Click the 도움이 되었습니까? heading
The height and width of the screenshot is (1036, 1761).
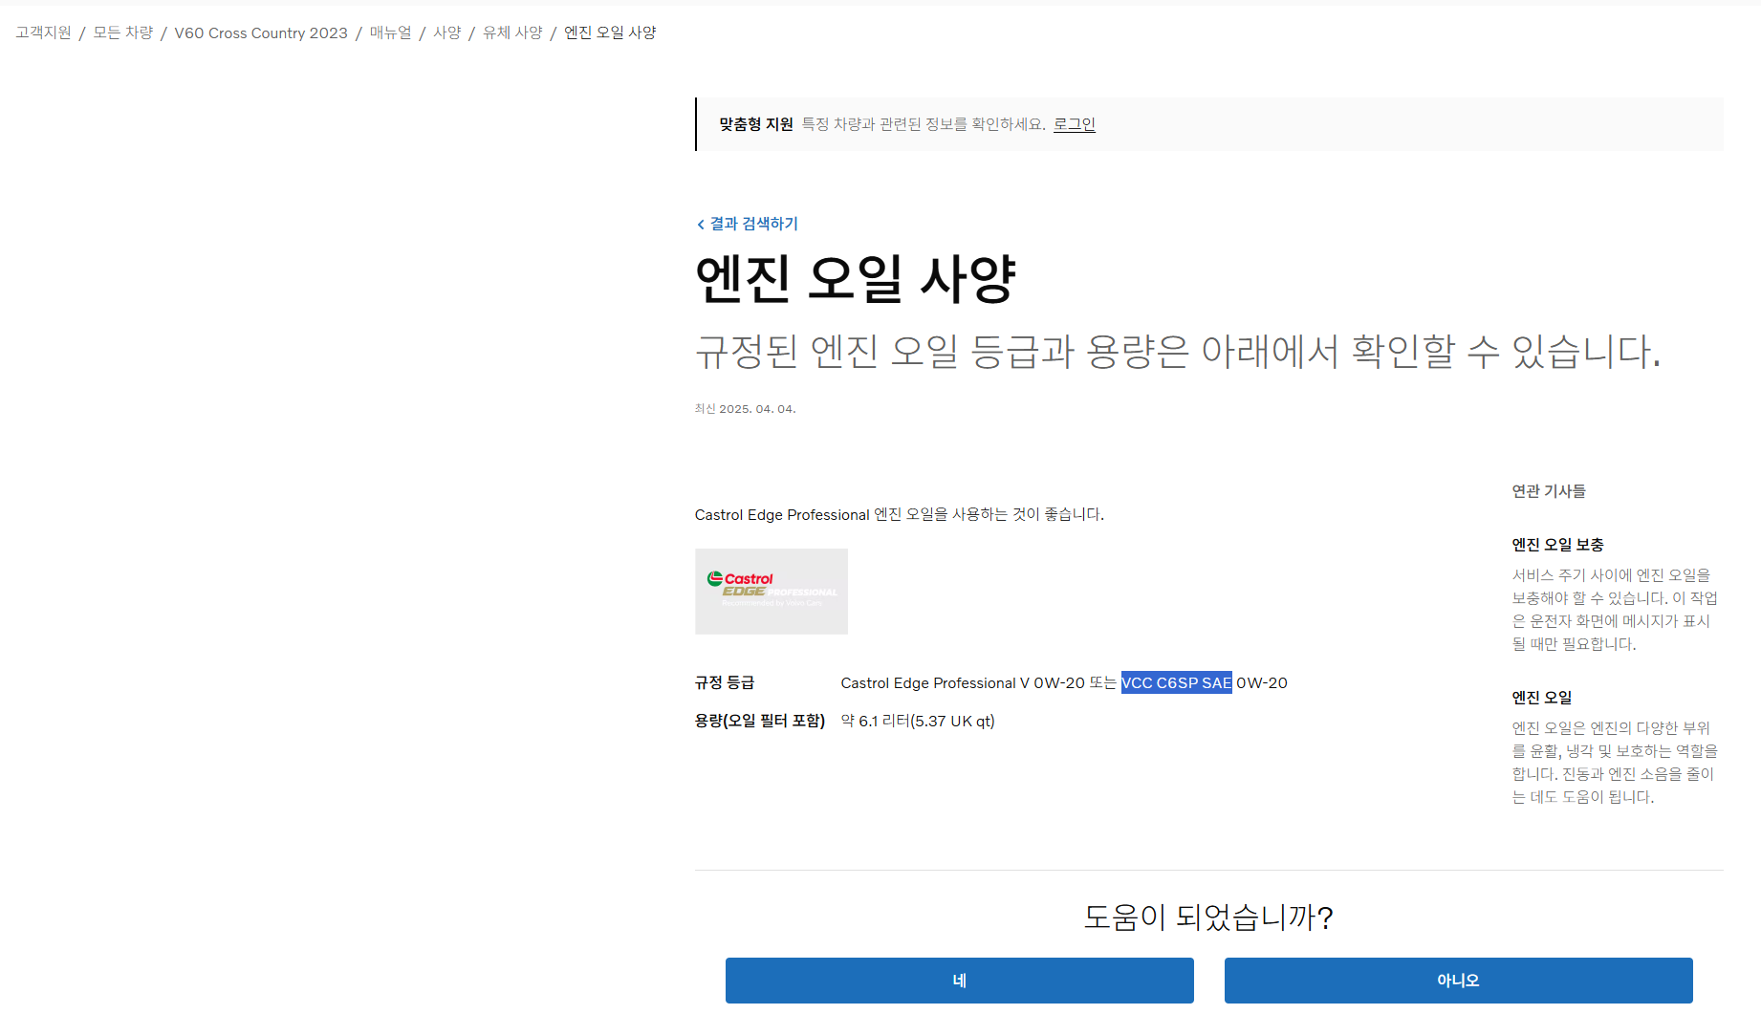coord(1208,917)
